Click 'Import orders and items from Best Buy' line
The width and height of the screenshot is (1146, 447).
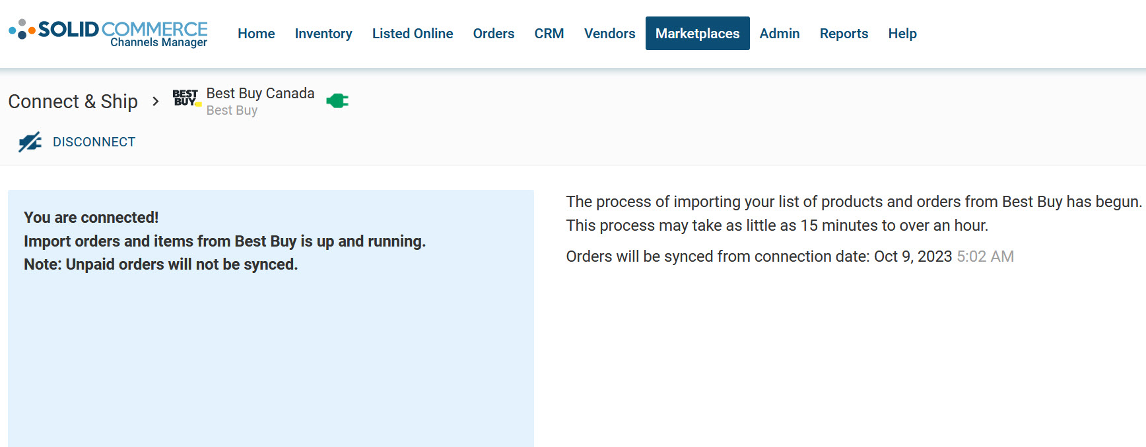[x=224, y=241]
